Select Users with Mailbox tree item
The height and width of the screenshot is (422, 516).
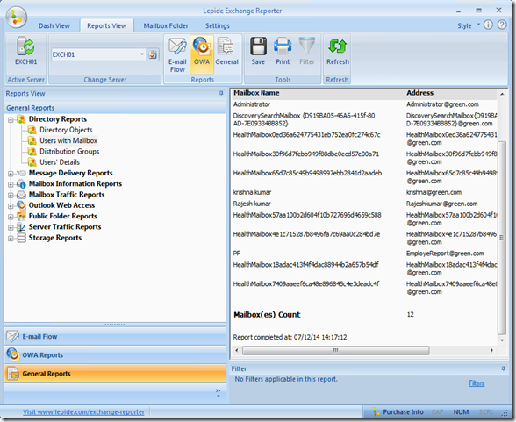(68, 140)
